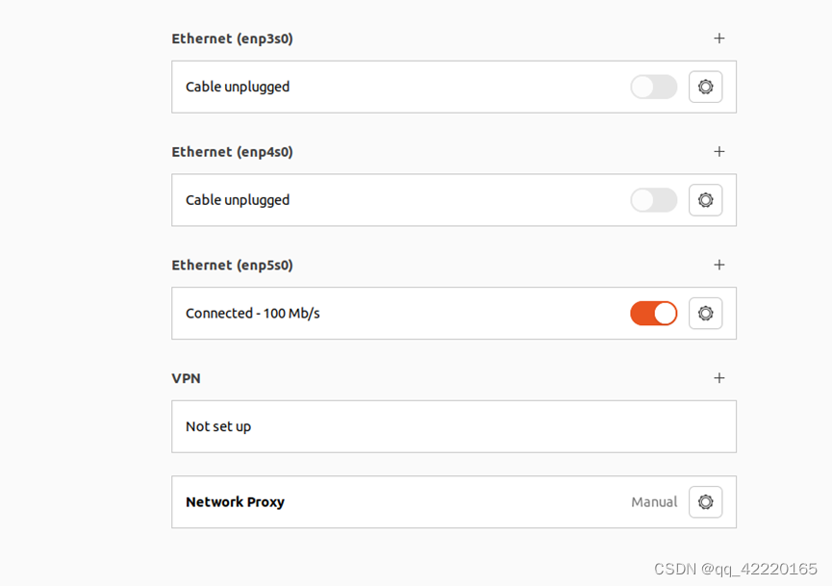Add a VPN with plus icon
The width and height of the screenshot is (832, 586).
[x=719, y=378]
